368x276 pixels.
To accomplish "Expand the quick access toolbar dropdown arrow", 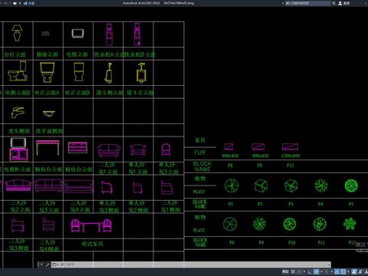I will (x=20, y=3).
